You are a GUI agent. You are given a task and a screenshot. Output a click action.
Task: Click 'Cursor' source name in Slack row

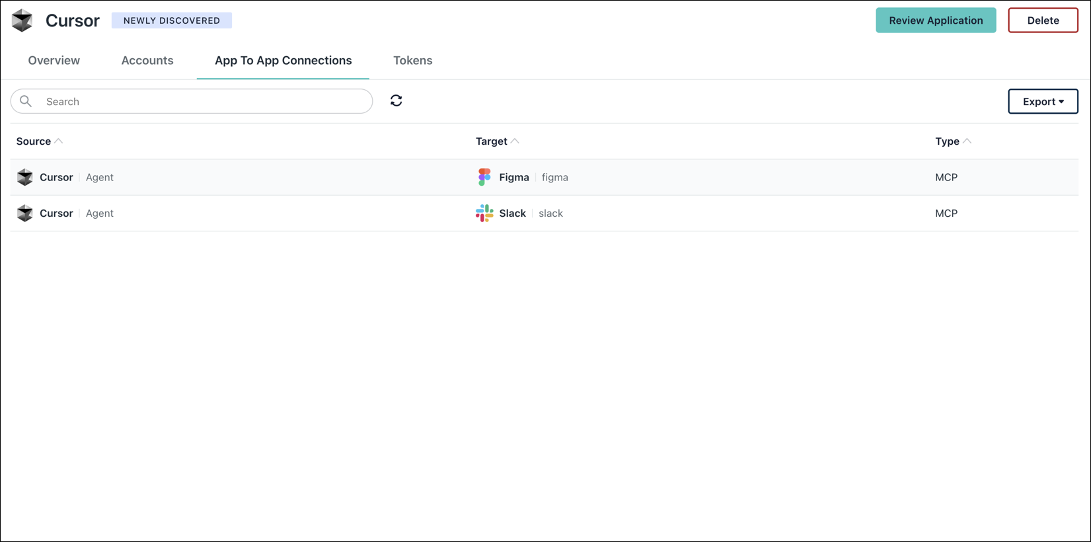coord(56,213)
